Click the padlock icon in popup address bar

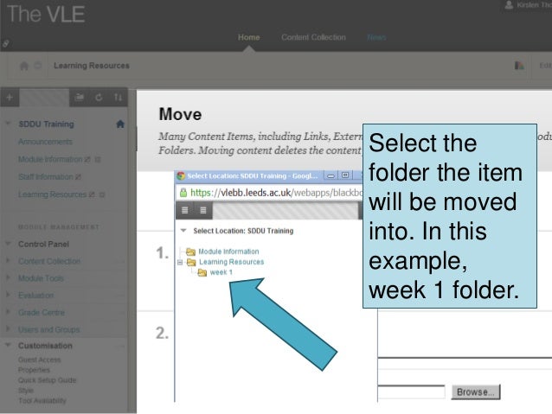coord(183,193)
